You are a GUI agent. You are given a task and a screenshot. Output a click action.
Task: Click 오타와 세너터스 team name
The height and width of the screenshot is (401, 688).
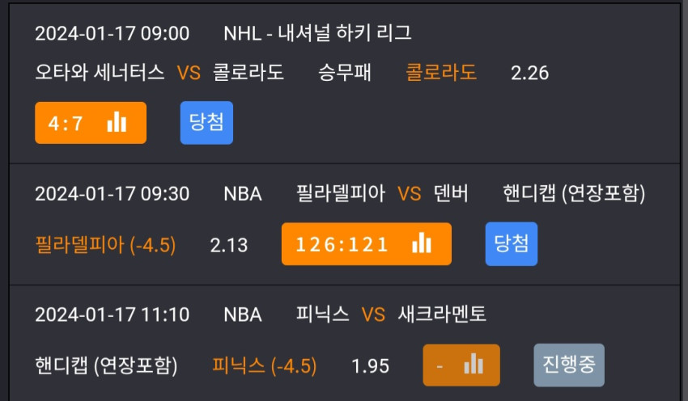[100, 72]
